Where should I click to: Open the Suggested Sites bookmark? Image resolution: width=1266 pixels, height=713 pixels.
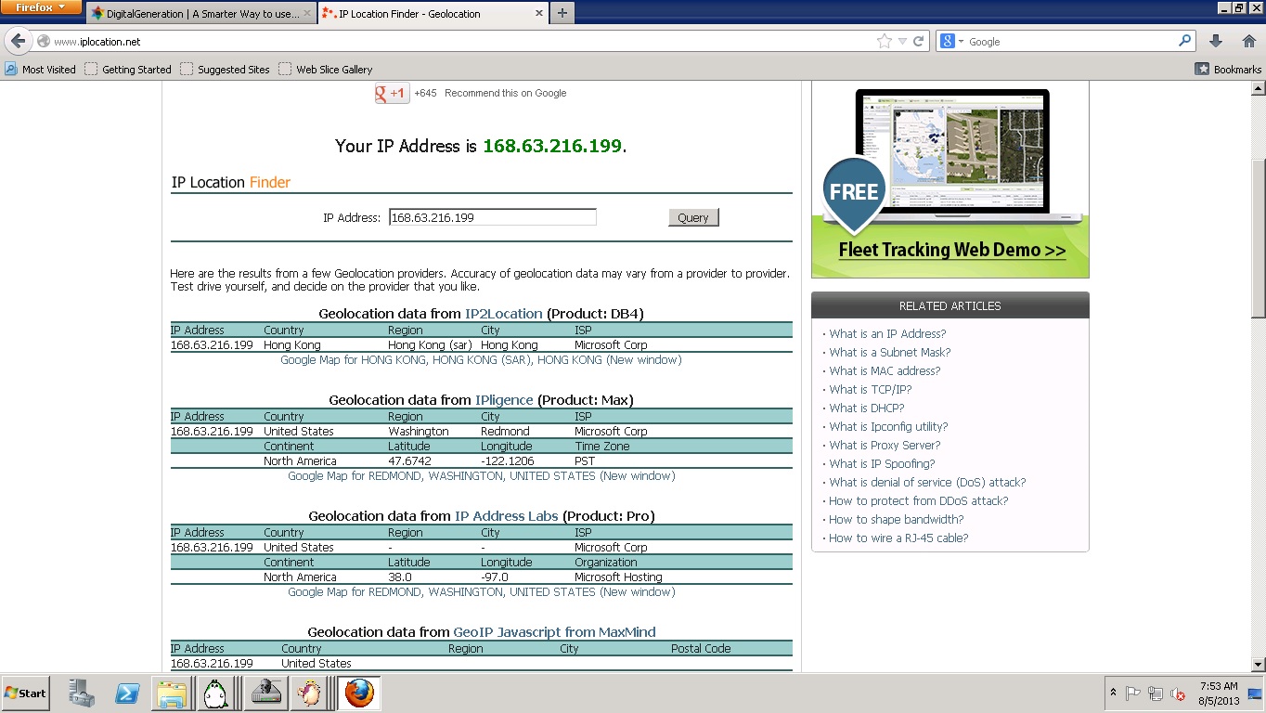point(225,69)
